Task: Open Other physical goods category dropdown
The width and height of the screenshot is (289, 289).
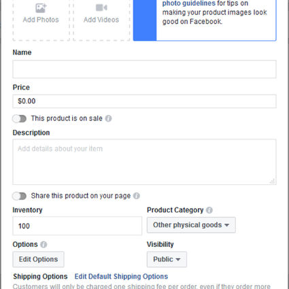Action: tap(191, 225)
